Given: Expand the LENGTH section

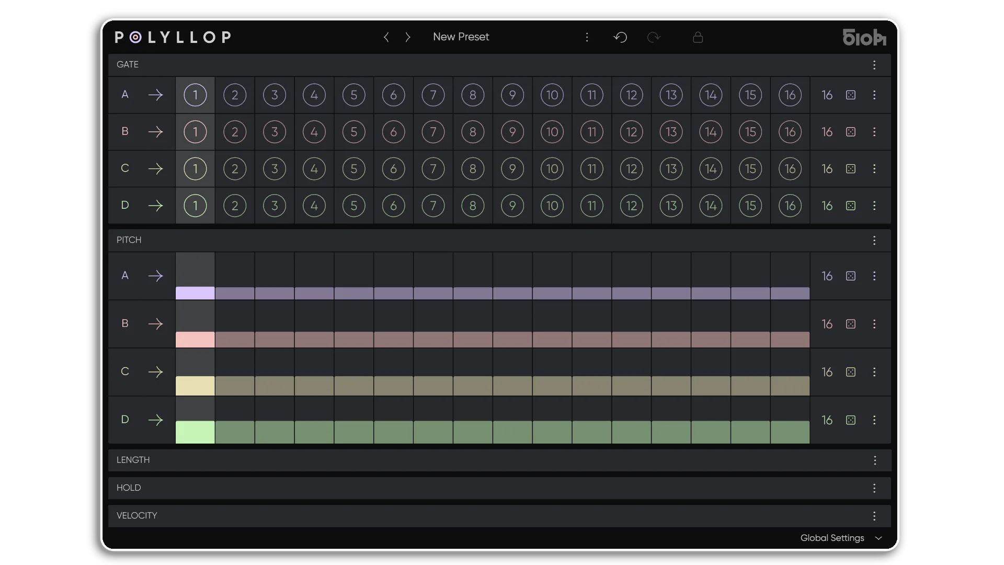Looking at the screenshot, I should click(499, 460).
